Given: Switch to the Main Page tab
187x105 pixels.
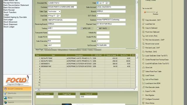Looking at the screenshot, I should pos(39,50).
